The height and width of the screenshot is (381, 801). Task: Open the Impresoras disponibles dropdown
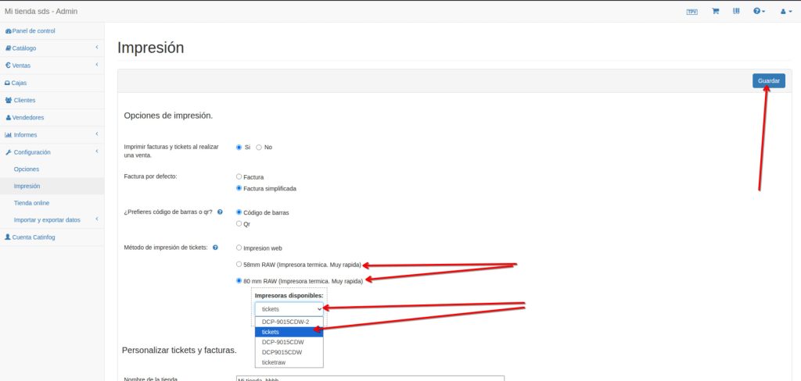coord(289,309)
